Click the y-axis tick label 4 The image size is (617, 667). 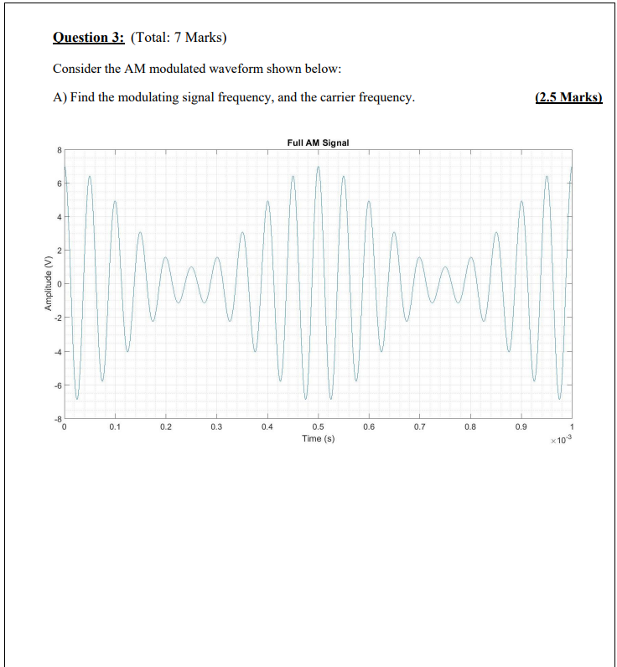pyautogui.click(x=60, y=217)
